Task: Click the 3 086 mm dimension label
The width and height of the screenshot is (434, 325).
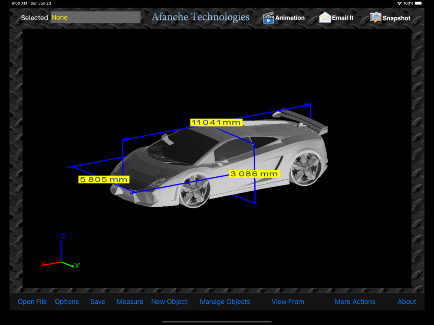Action: coord(254,174)
